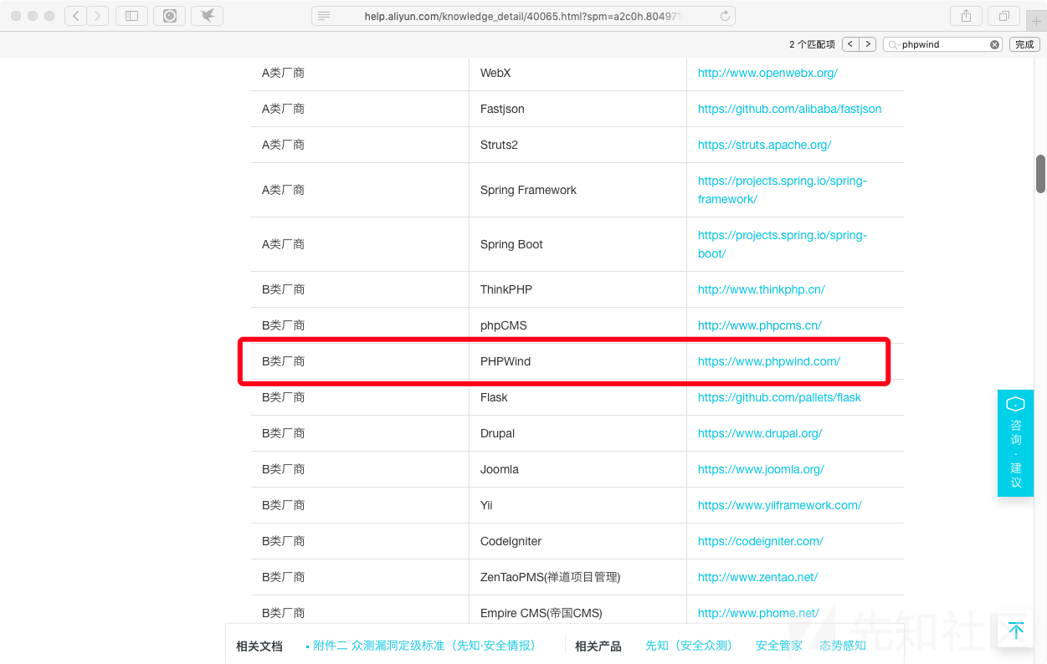This screenshot has width=1047, height=664.
Task: Open the phpcms.cn link
Action: point(759,325)
